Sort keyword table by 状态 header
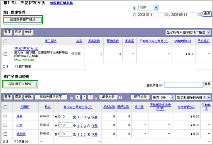 pos(48,107)
